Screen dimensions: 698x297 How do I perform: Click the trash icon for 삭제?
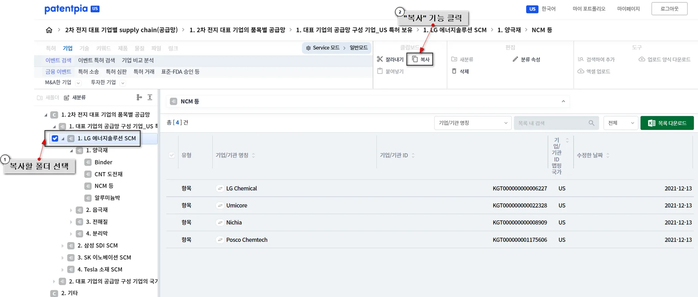click(x=454, y=71)
